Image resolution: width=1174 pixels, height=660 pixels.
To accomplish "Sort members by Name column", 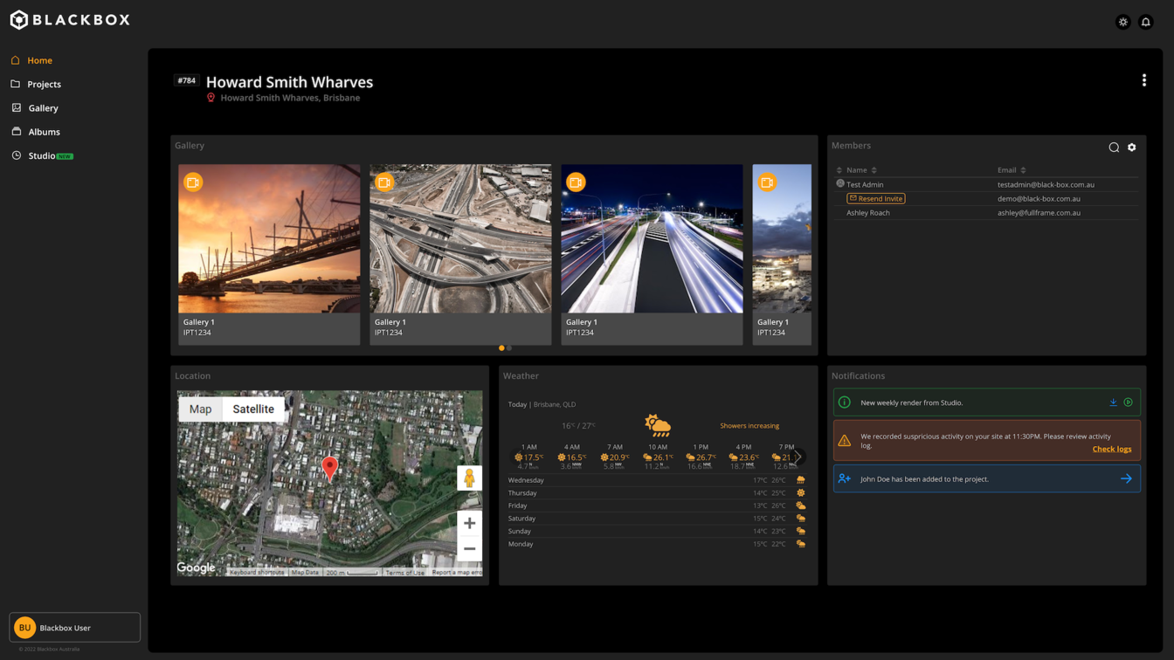I will [861, 170].
